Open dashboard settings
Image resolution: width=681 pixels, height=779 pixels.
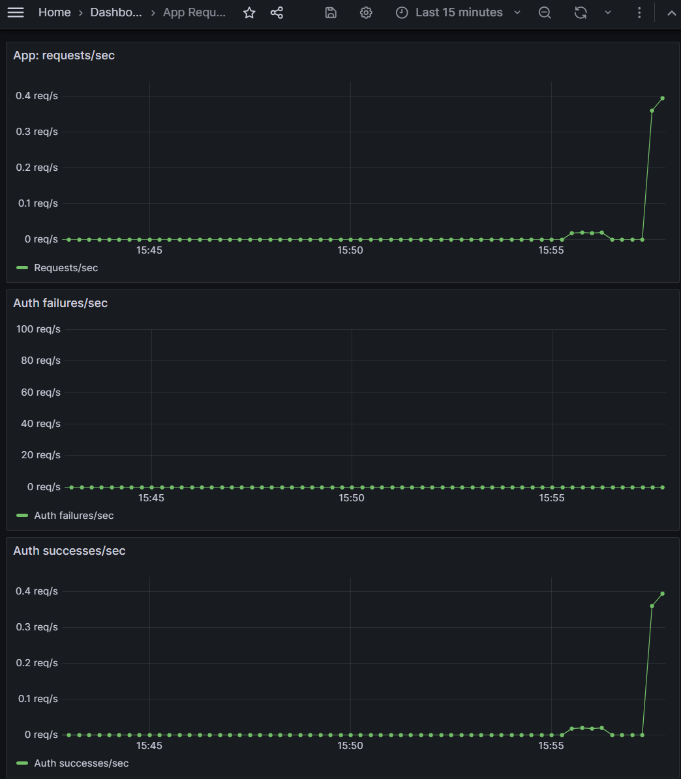(x=365, y=12)
